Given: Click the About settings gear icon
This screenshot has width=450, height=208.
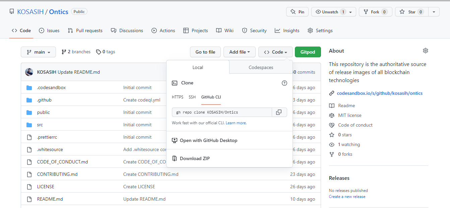Looking at the screenshot, I should [426, 51].
